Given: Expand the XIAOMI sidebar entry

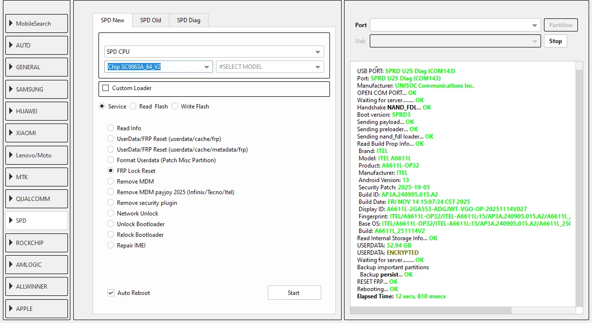Looking at the screenshot, I should (11, 133).
